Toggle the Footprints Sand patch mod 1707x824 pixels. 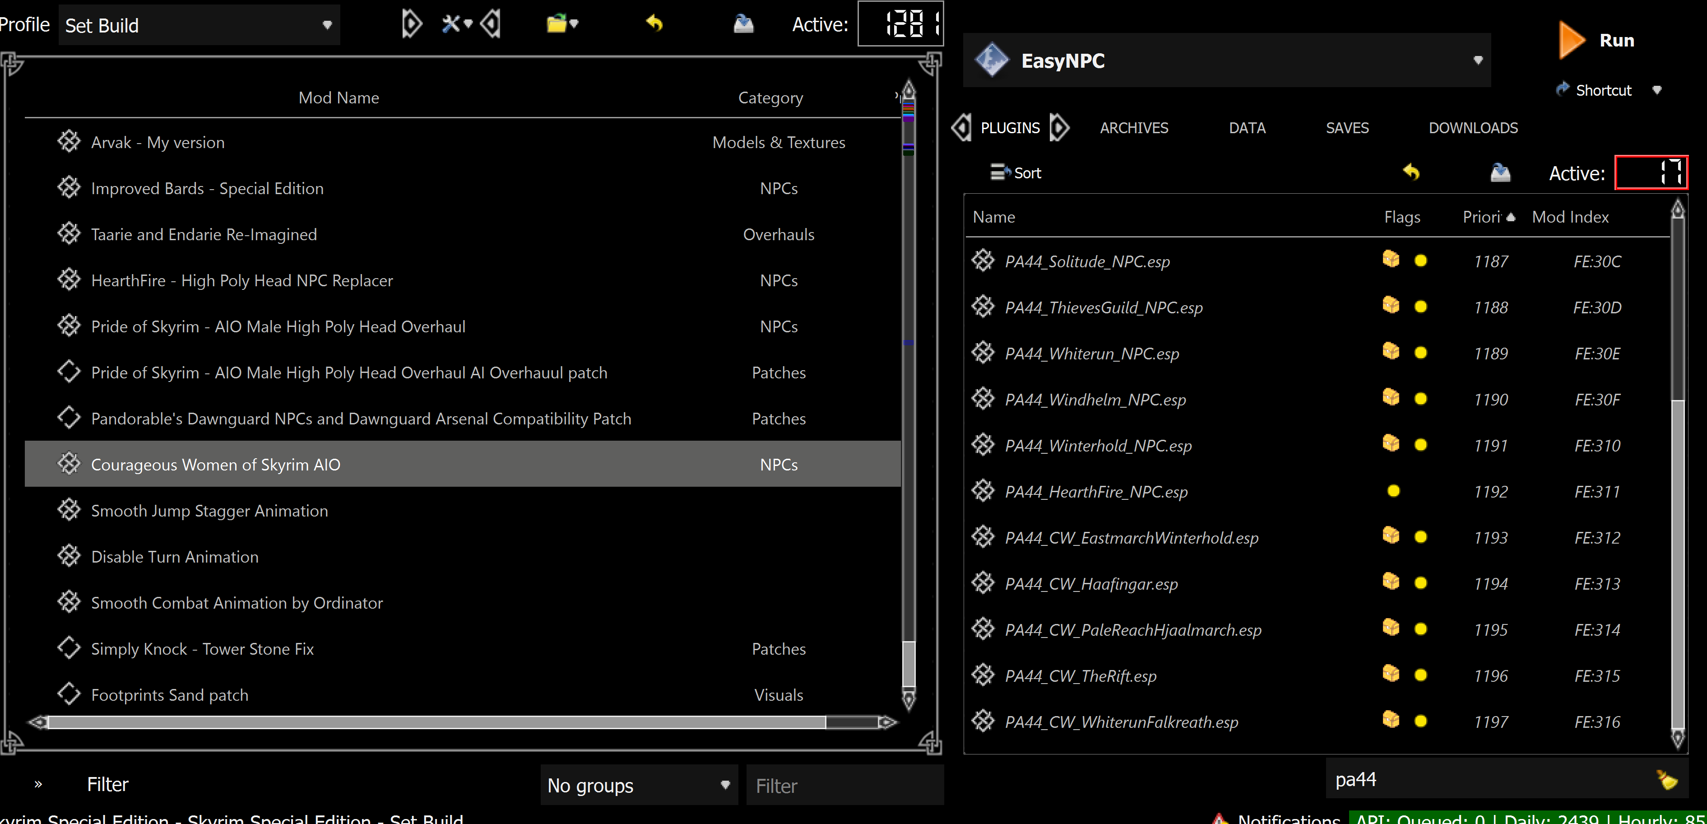[x=70, y=694]
